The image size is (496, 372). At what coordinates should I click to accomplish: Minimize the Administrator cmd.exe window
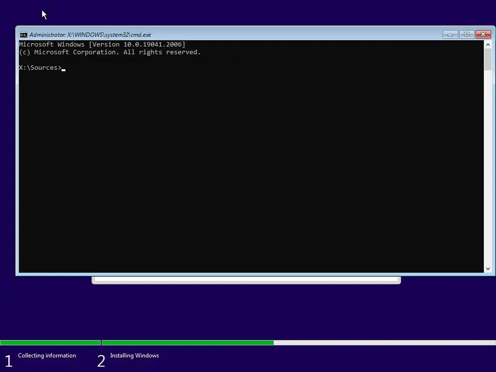pyautogui.click(x=450, y=34)
